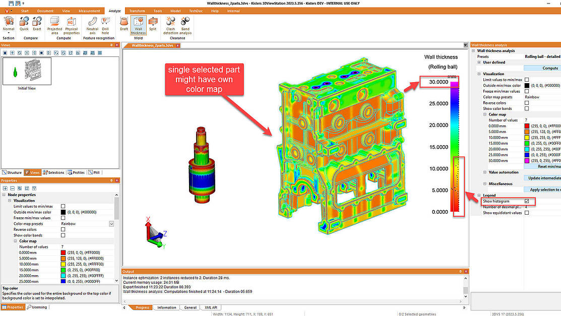Viewport: 561px width, 316px height.
Task: Pin the Output panel
Action: 460,272
